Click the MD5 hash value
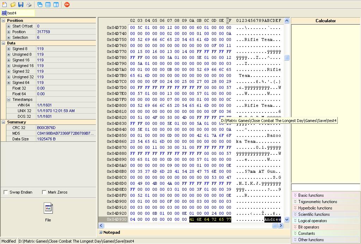Viewport: 361px width, 244px height. [x=66, y=133]
